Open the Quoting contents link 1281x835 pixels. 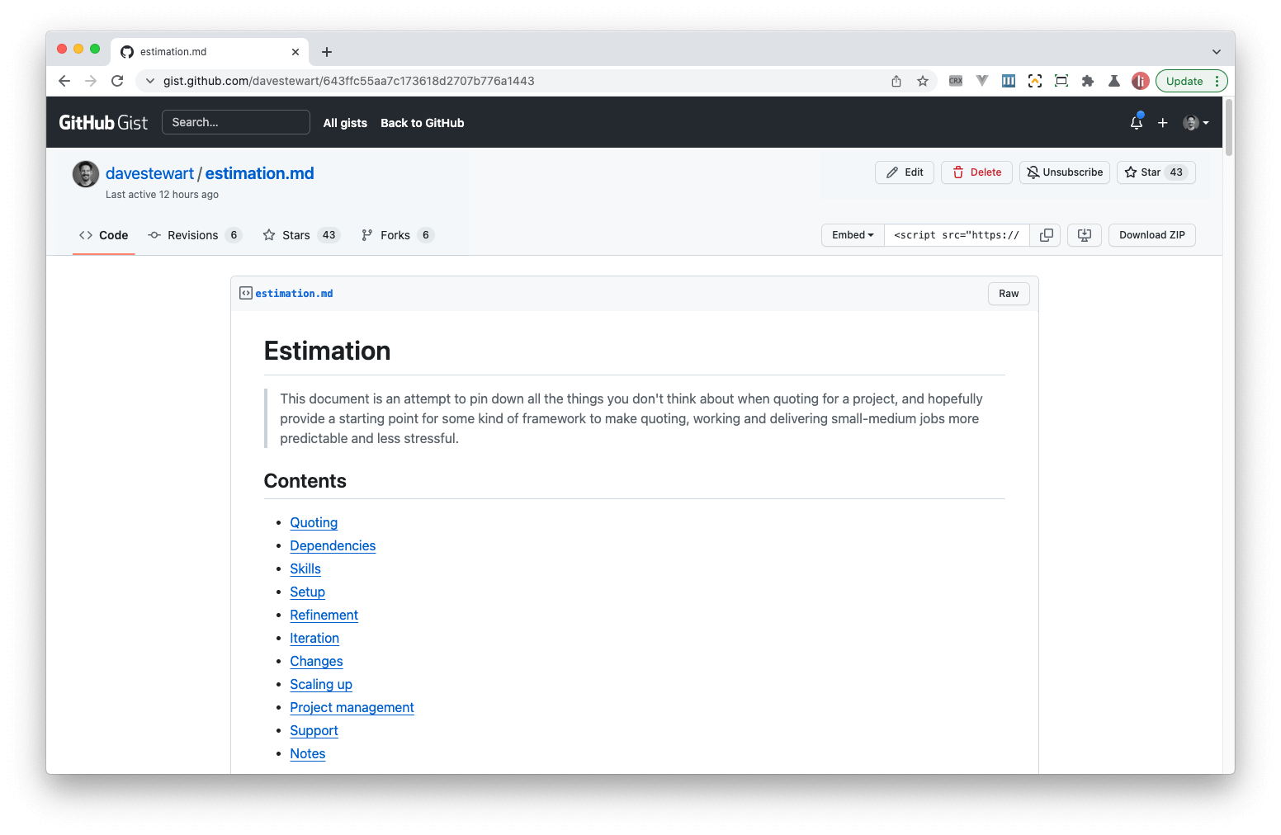coord(314,522)
